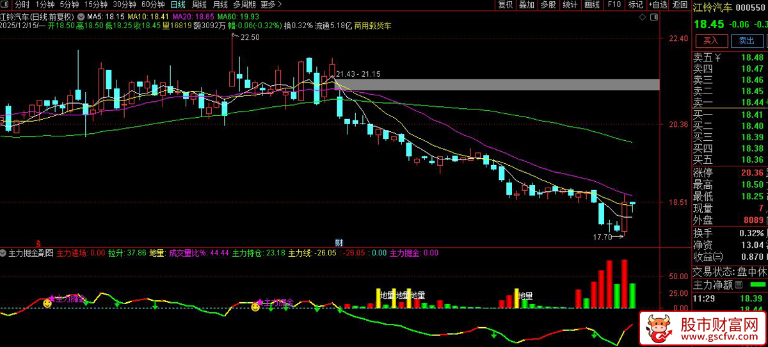Switch to 分时 intraday view
The height and width of the screenshot is (347, 768).
pos(22,4)
